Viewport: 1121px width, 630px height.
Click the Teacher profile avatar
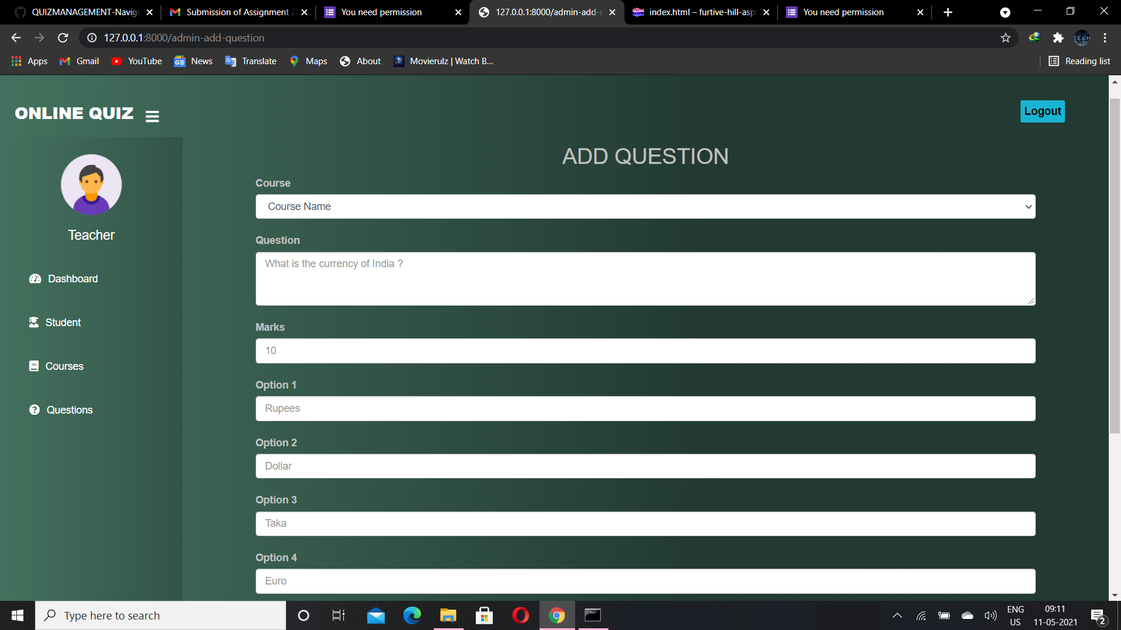[x=91, y=184]
